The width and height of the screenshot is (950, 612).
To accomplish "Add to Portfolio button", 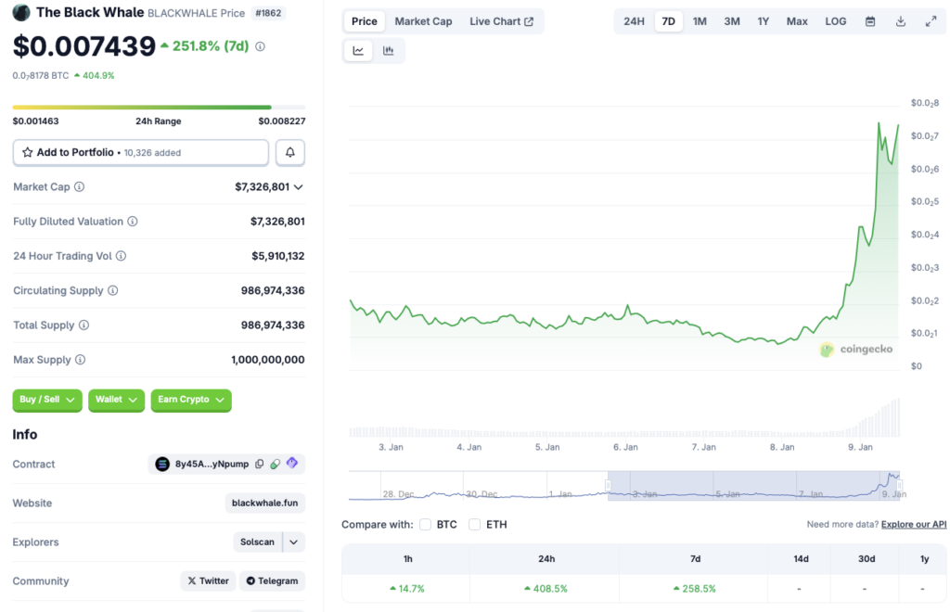I will pos(140,152).
